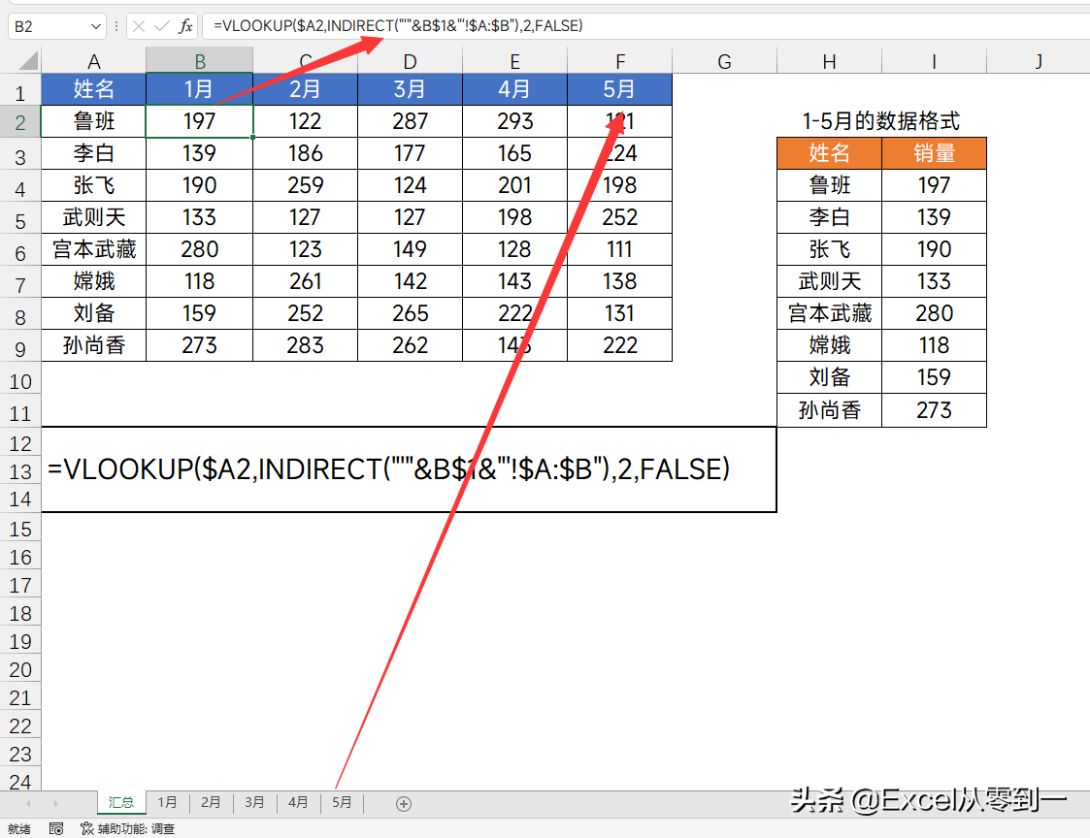
Task: Select column I header
Action: [x=935, y=61]
